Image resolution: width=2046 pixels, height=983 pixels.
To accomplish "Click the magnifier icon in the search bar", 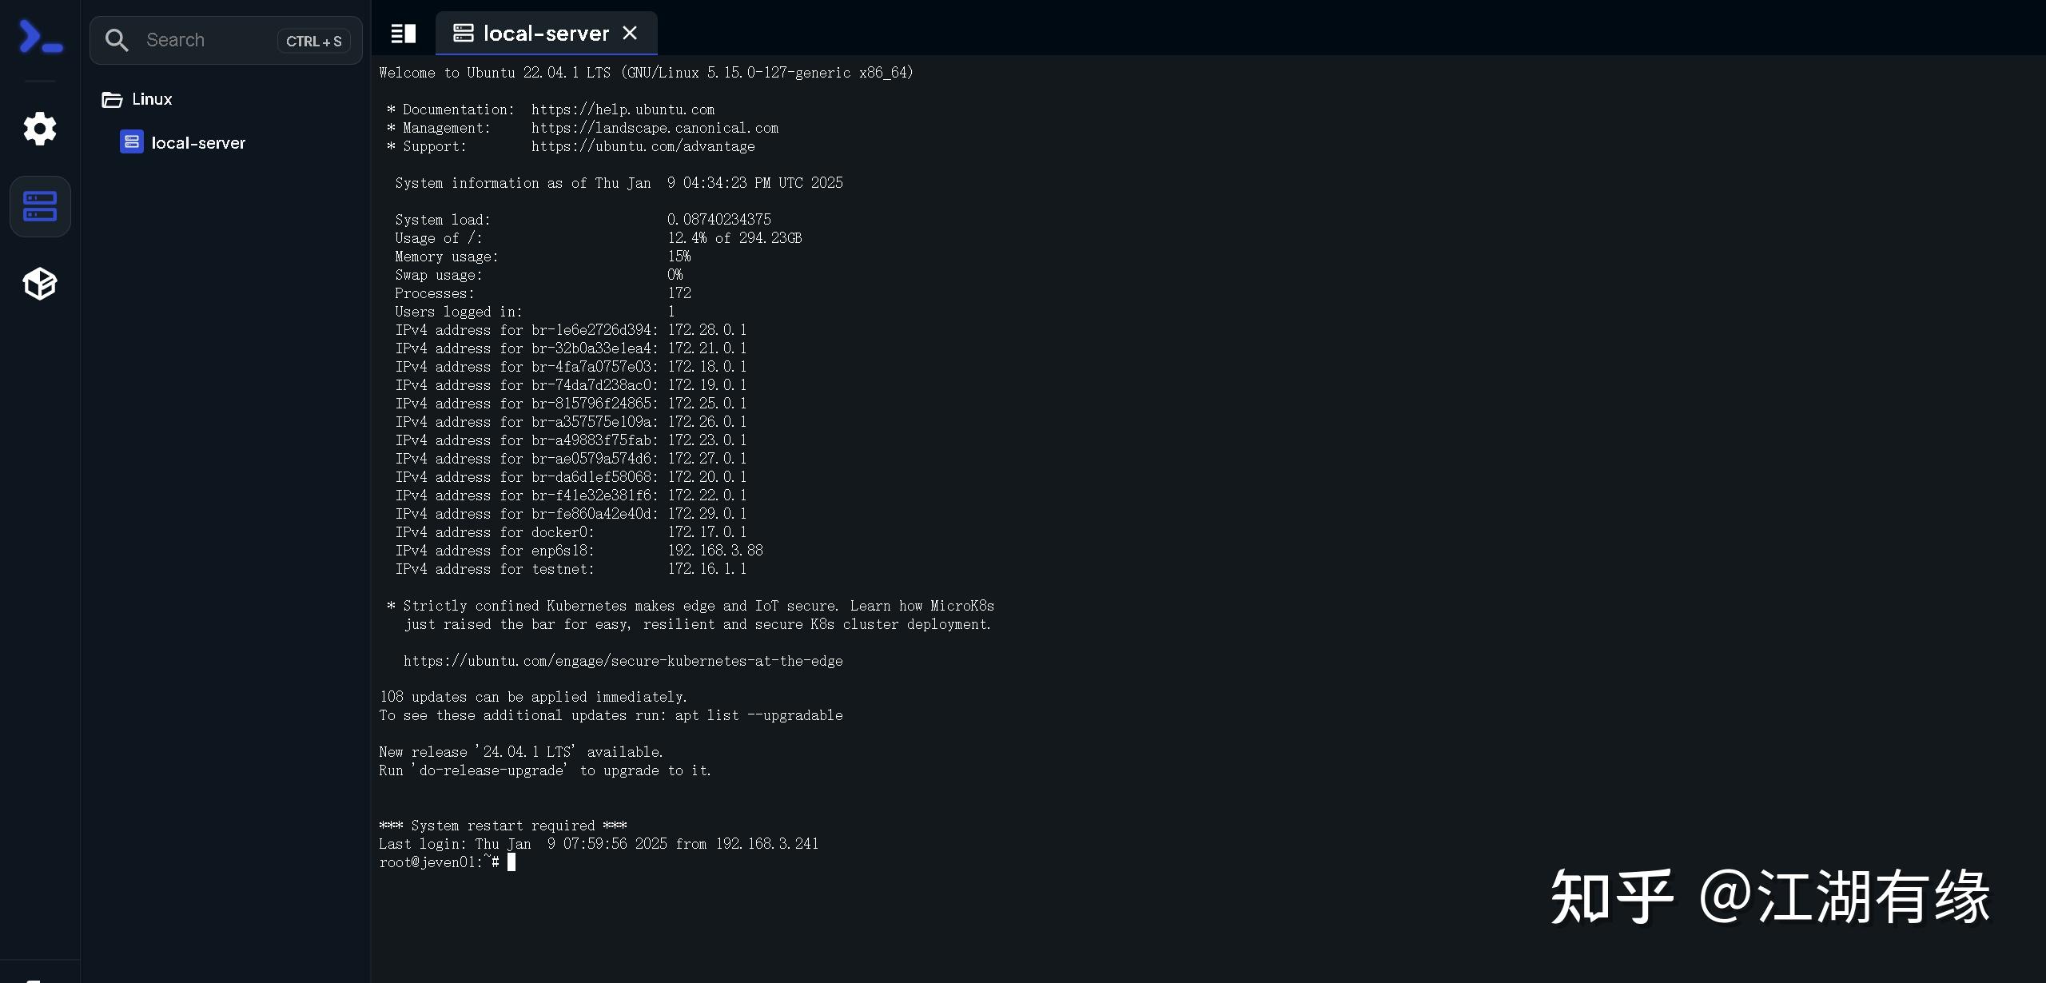I will [117, 39].
